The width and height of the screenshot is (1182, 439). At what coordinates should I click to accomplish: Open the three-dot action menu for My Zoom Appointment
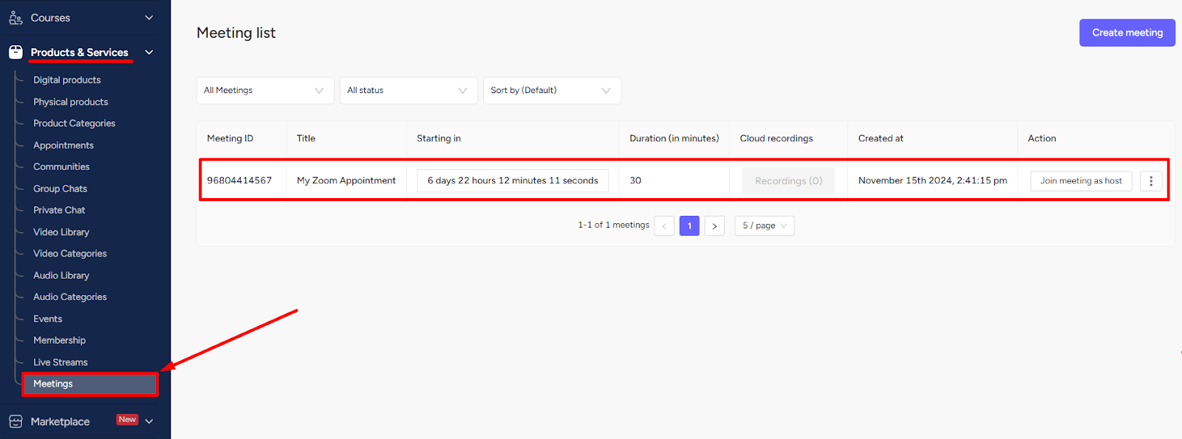[1151, 181]
